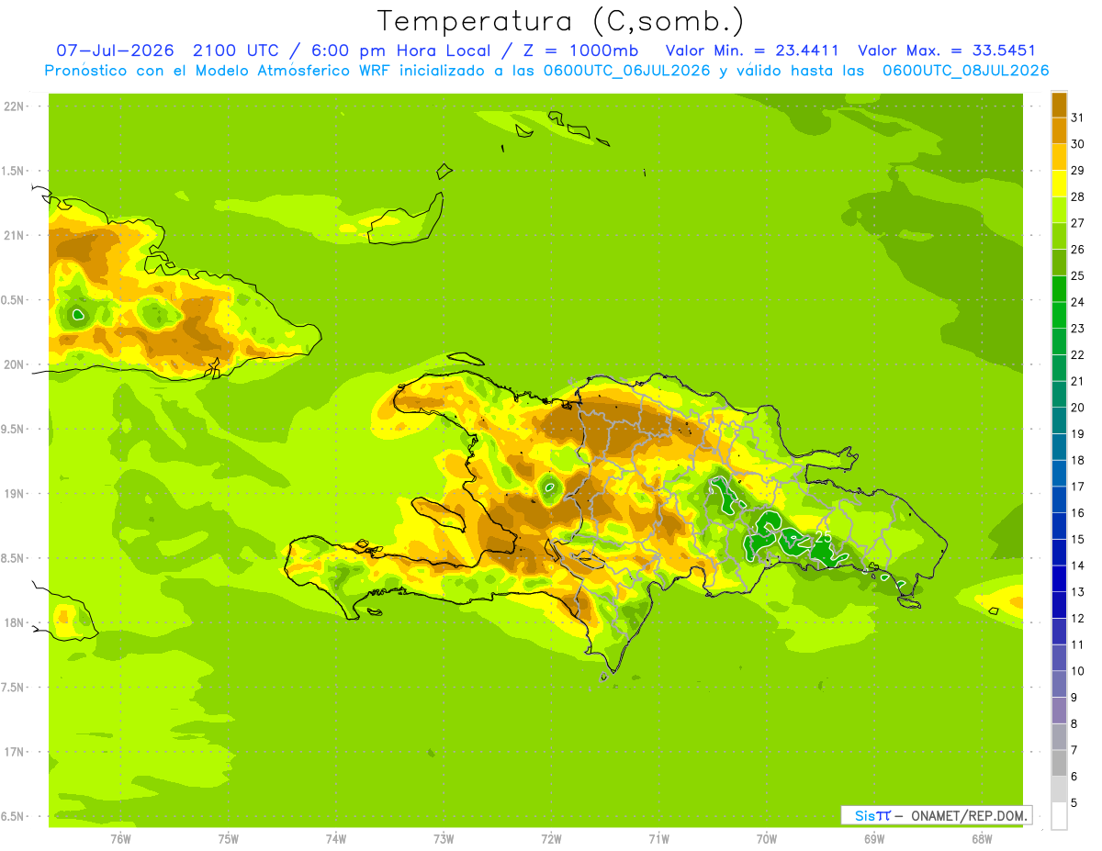Click the dark brown swatch above legend value 31
This screenshot has height=851, width=1102.
click(x=1059, y=105)
